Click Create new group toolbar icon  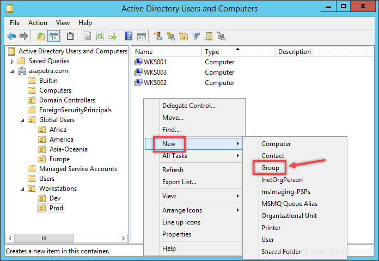(x=171, y=37)
